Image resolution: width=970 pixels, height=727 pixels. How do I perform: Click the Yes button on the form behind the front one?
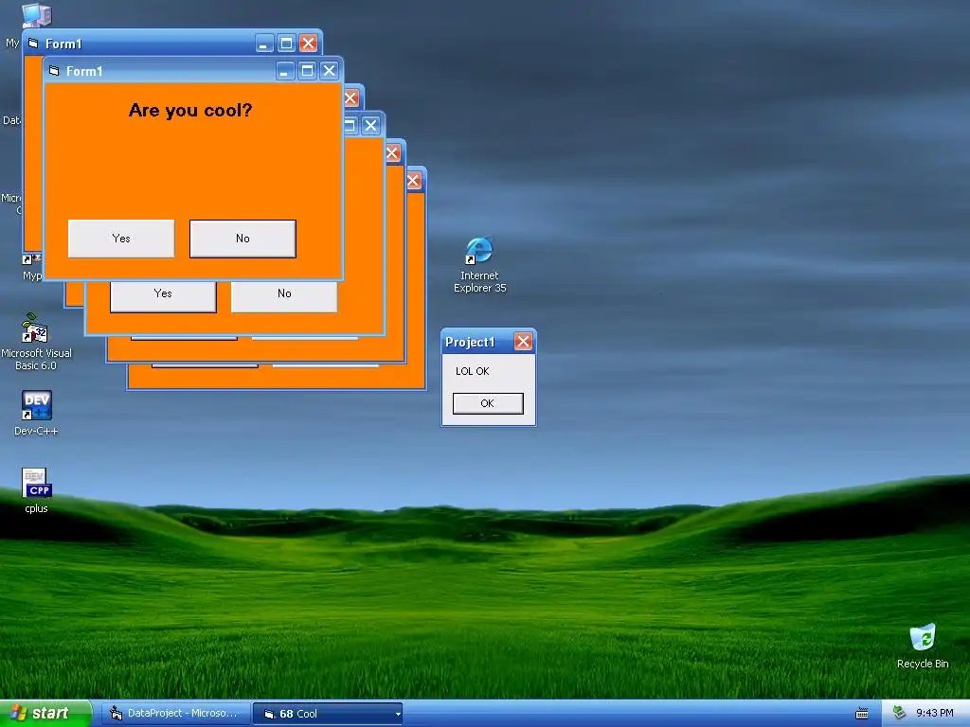[163, 295]
